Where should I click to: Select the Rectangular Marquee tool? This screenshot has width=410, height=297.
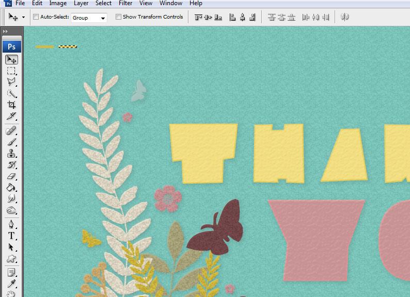pyautogui.click(x=11, y=71)
